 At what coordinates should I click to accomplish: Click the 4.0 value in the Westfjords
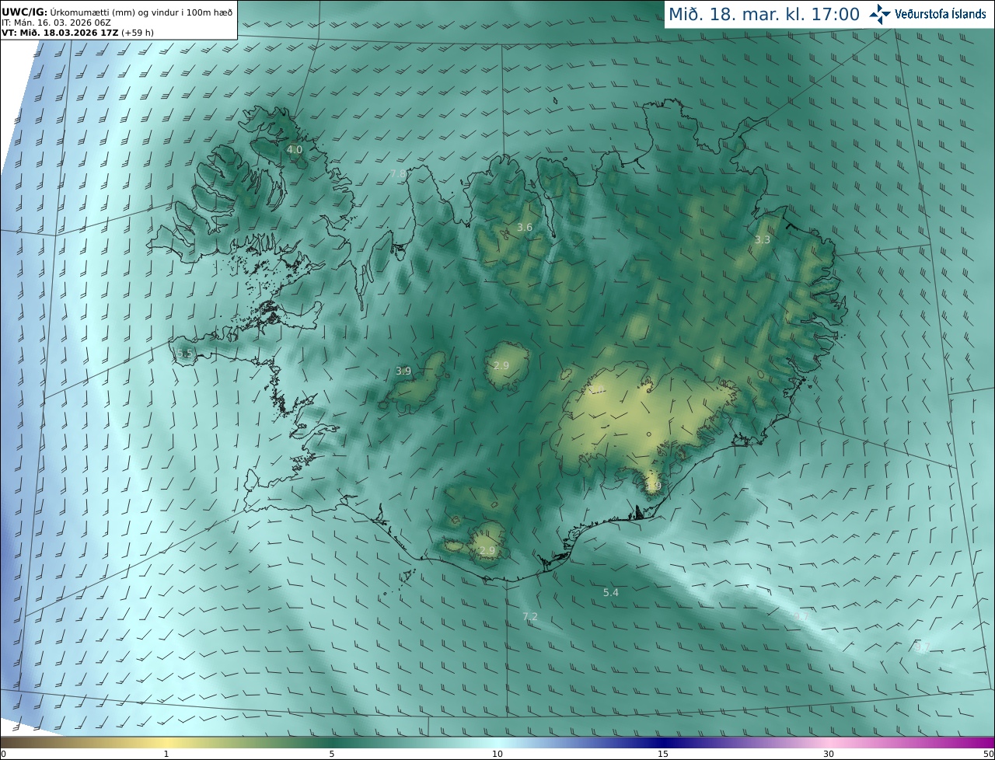pyautogui.click(x=295, y=149)
